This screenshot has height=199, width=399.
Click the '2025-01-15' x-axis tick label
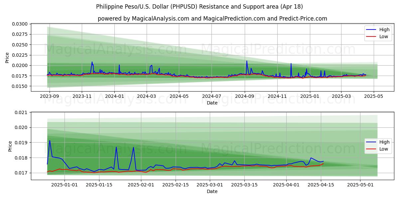pos(99,185)
